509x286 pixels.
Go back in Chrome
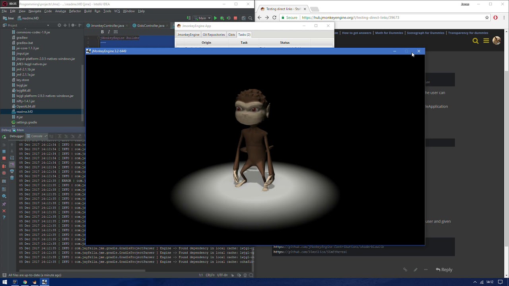click(260, 17)
